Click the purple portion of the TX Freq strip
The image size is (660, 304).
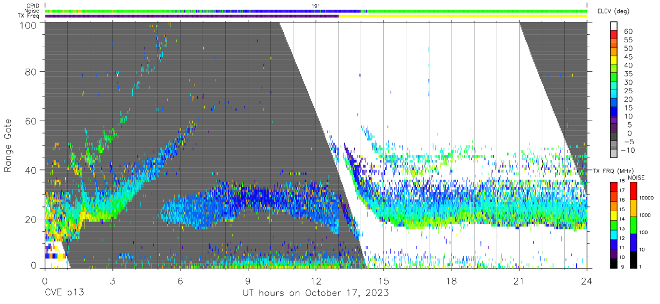(x=192, y=16)
